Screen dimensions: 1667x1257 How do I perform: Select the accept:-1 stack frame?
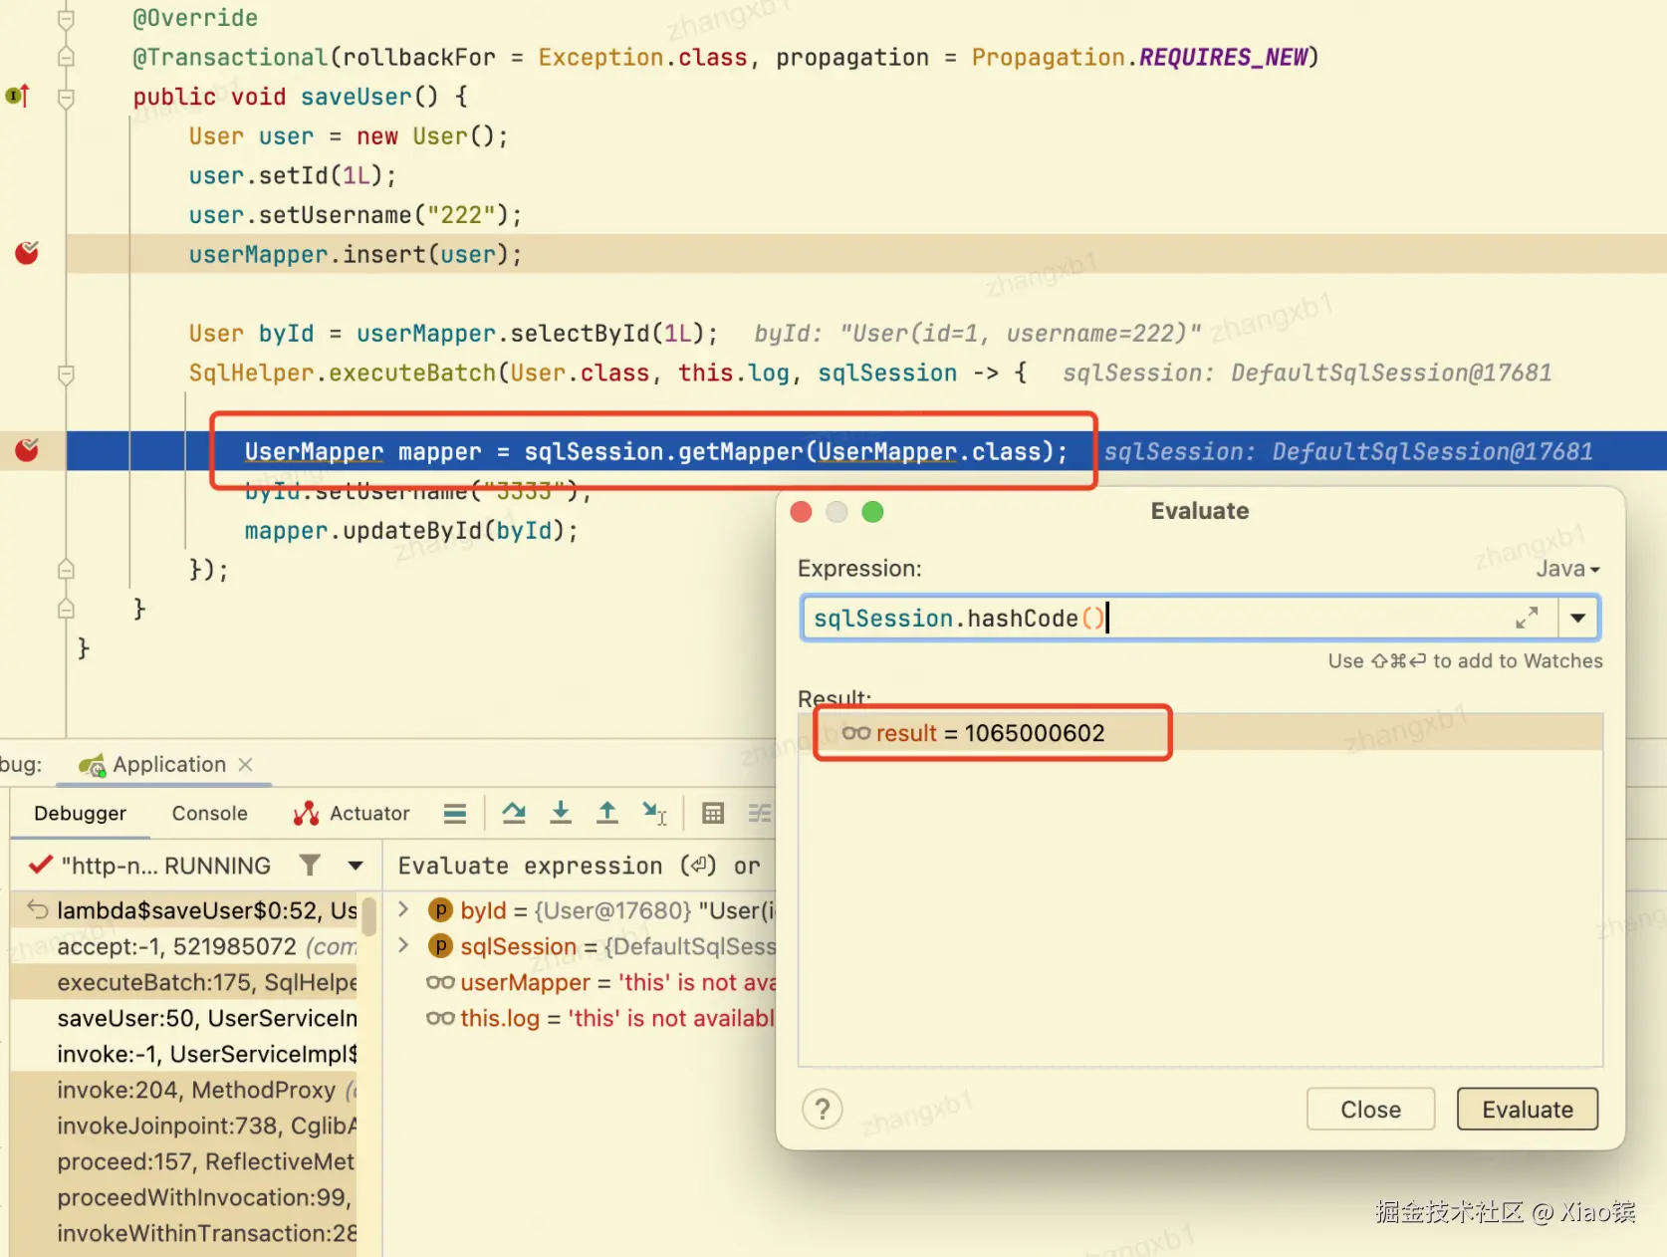[x=184, y=946]
